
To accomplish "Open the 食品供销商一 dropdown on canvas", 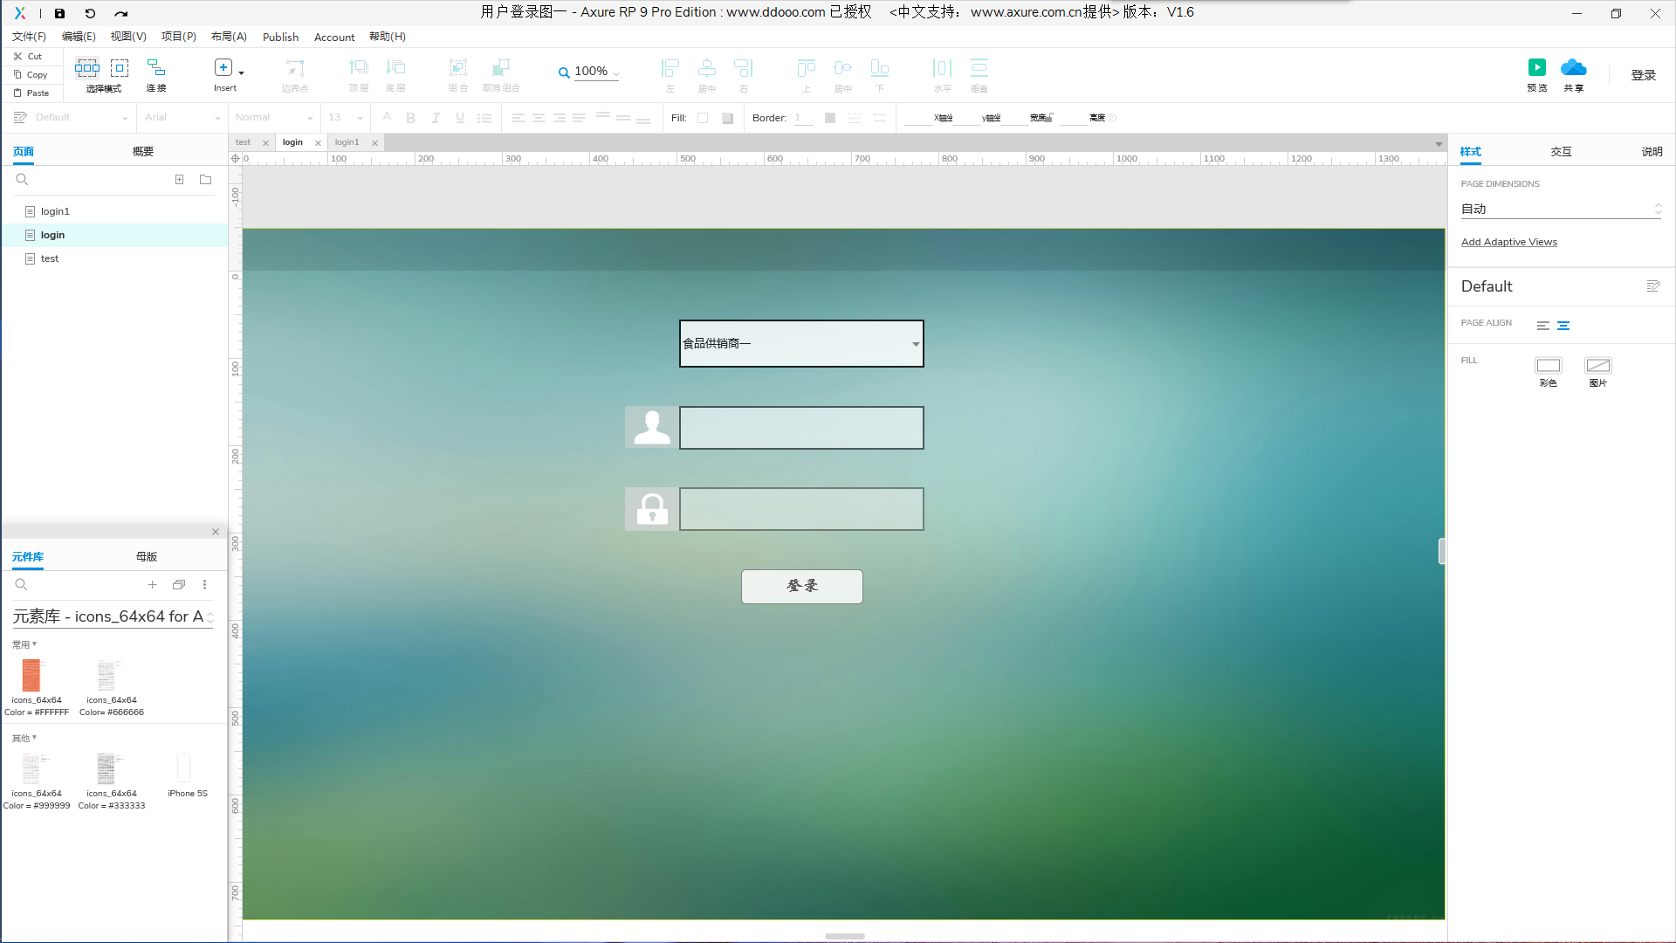I will click(x=801, y=343).
